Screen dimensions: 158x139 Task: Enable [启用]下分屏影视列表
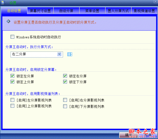click(65, 106)
